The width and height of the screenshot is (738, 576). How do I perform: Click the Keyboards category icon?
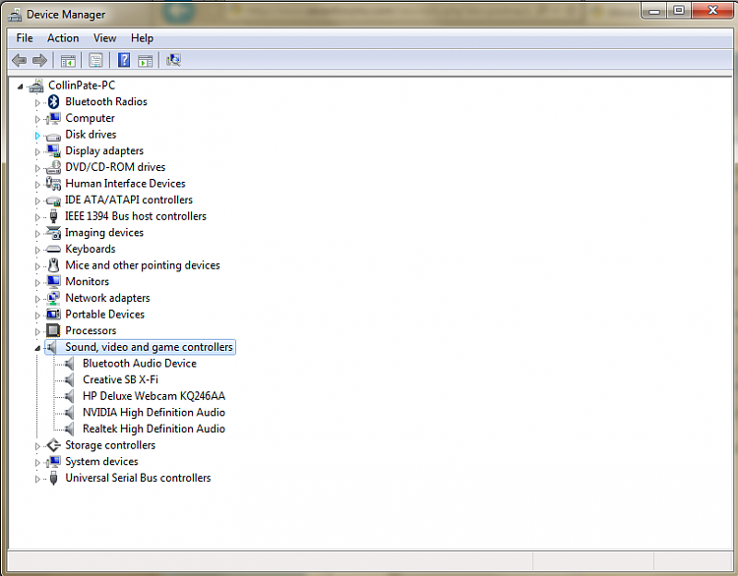pos(54,250)
